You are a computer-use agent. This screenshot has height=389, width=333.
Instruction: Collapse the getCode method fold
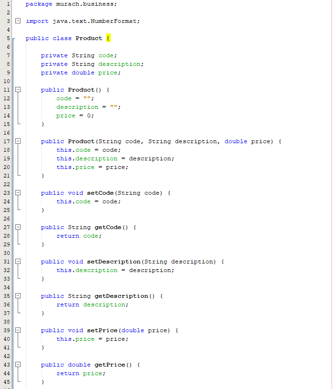(18, 227)
